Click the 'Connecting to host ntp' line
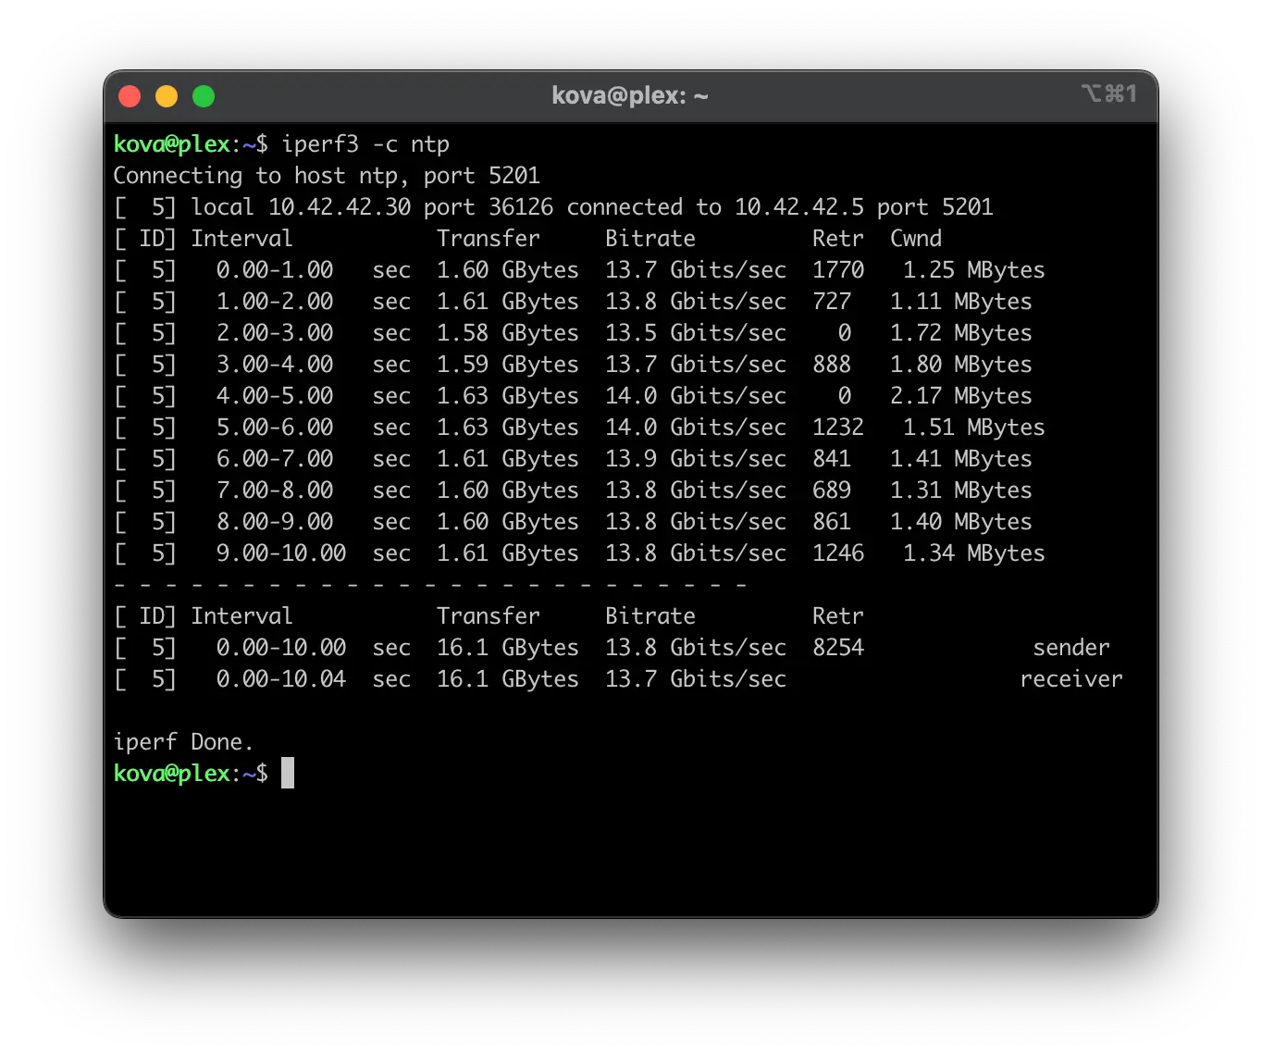Screen dimensions: 1262x1055 (x=326, y=176)
